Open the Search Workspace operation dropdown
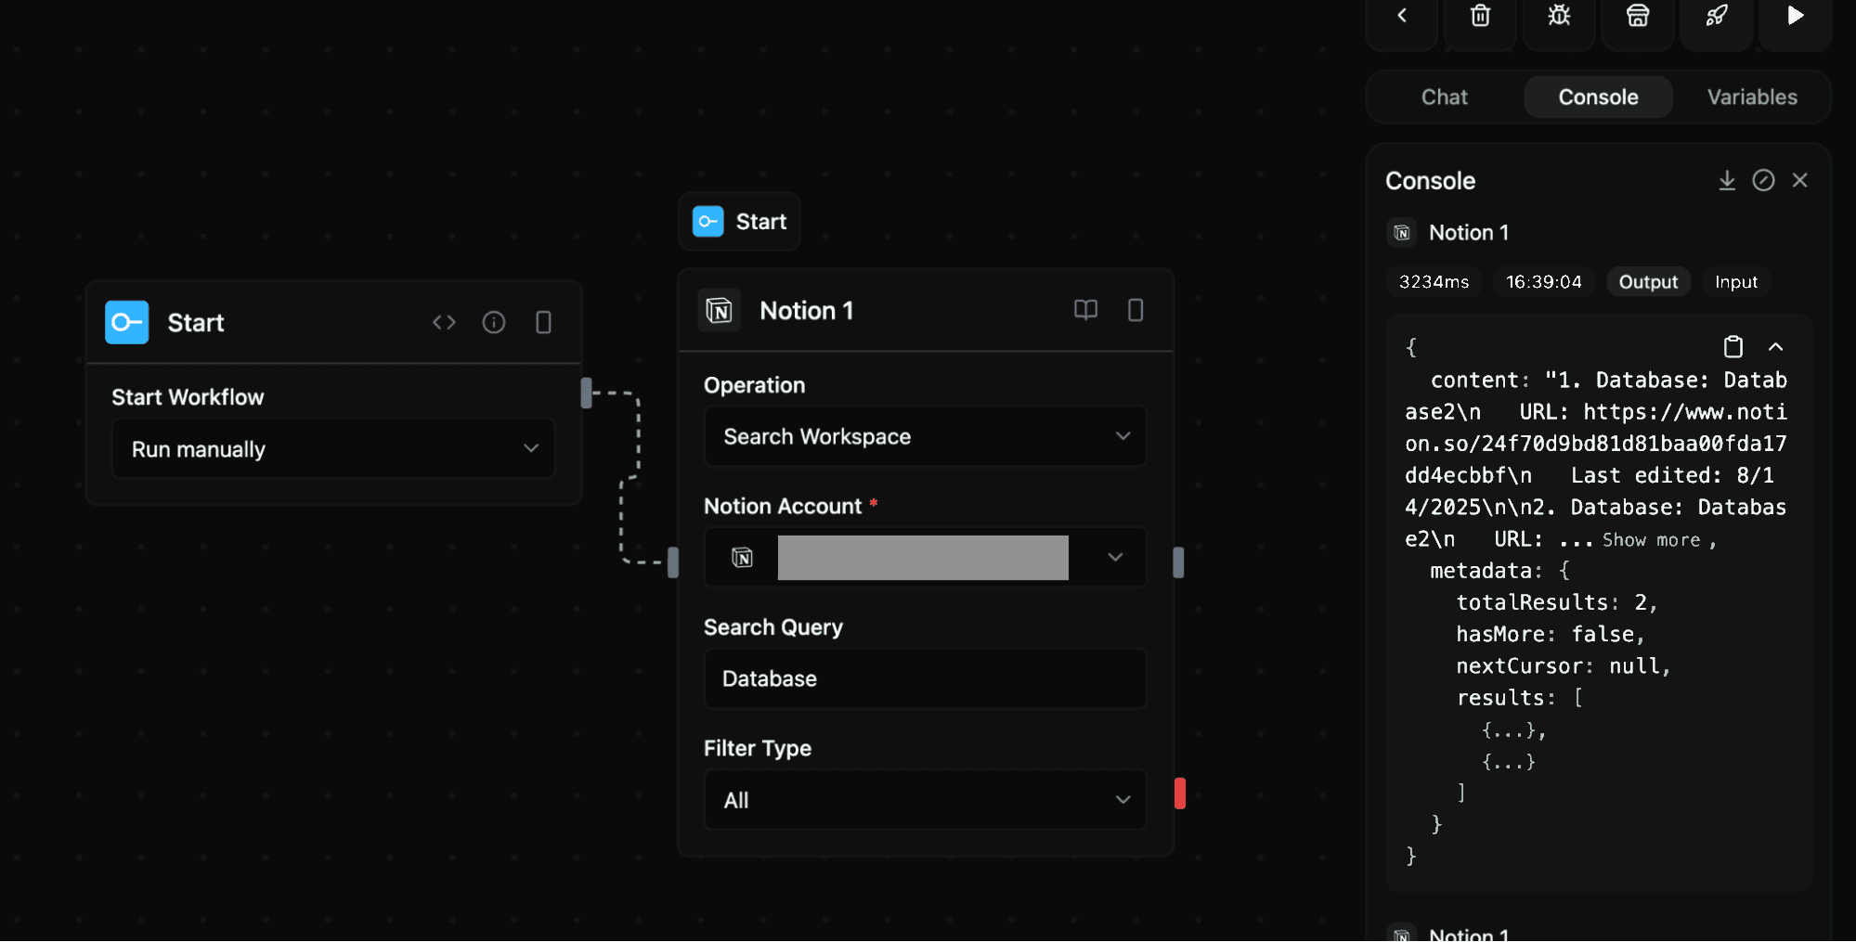The width and height of the screenshot is (1856, 942). (x=925, y=436)
